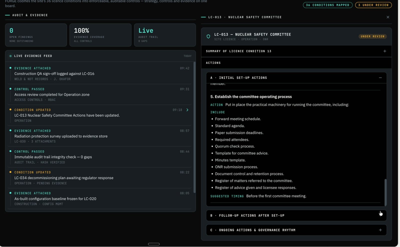The height and width of the screenshot is (247, 400).
Task: Click 'Minutes template.' bullet
Action: coord(230,160)
